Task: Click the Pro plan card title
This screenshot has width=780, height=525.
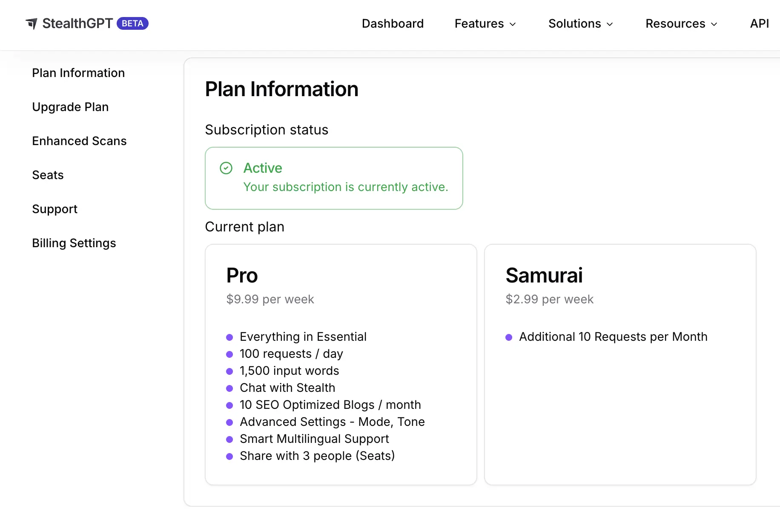Action: [242, 275]
